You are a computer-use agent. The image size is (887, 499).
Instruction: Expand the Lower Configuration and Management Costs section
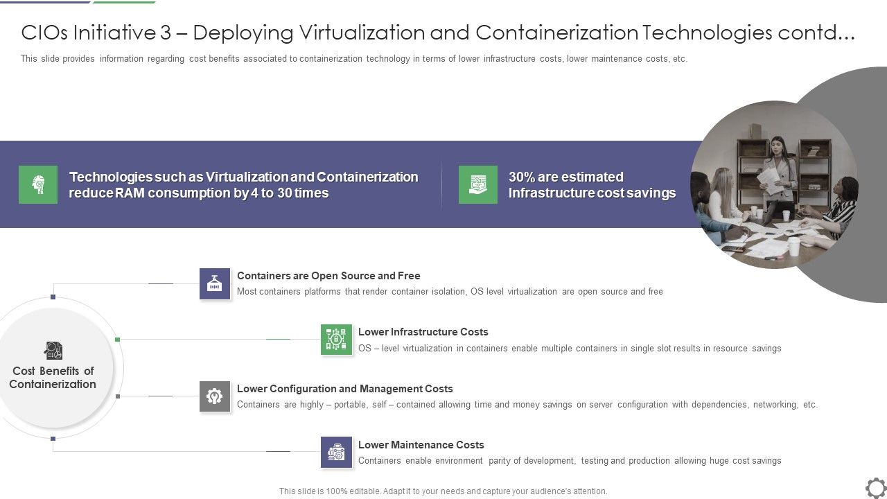345,388
